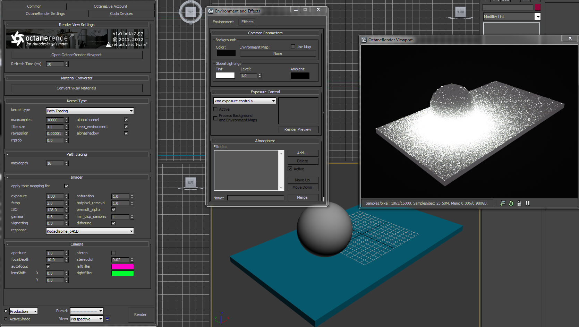Click the FRONT ViewCube face
Image resolution: width=579 pixels, height=327 pixels.
460,12
